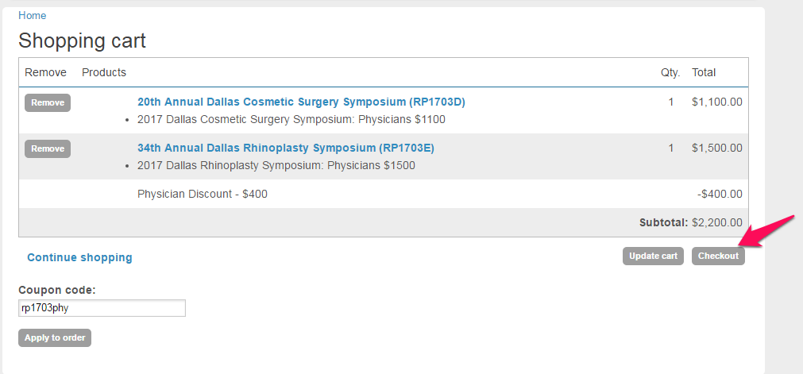Click the Physician Discount - $400 row text
Image resolution: width=803 pixels, height=374 pixels.
click(x=203, y=194)
